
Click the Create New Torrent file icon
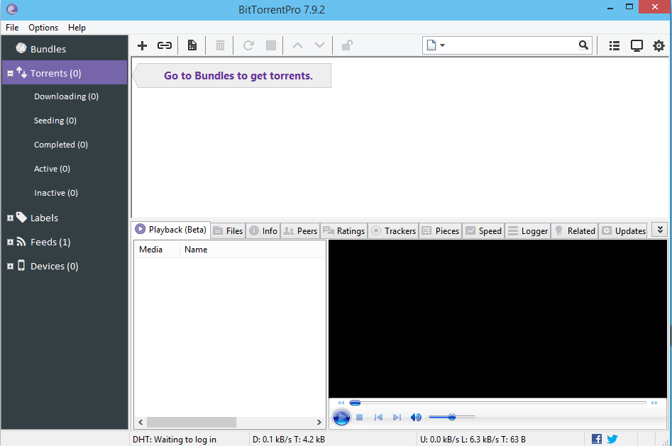(192, 45)
